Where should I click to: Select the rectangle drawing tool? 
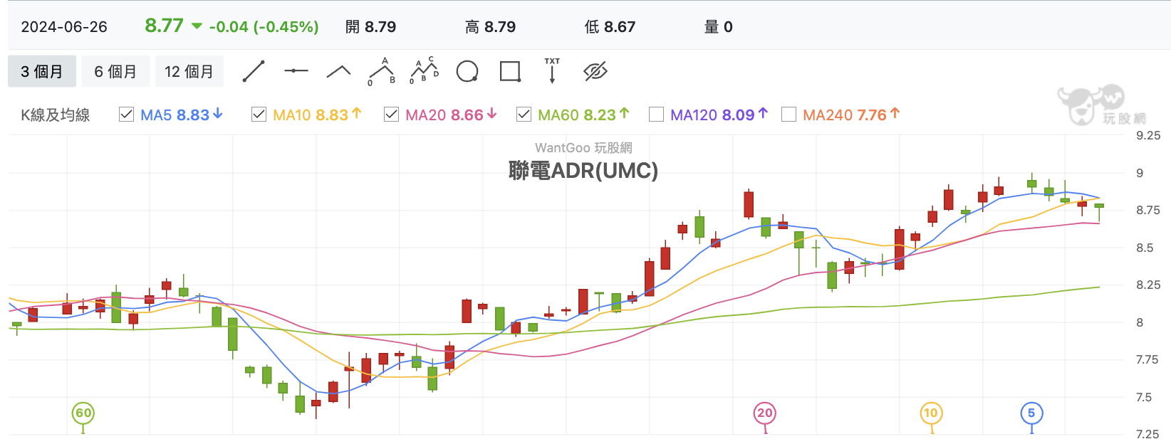pos(510,71)
